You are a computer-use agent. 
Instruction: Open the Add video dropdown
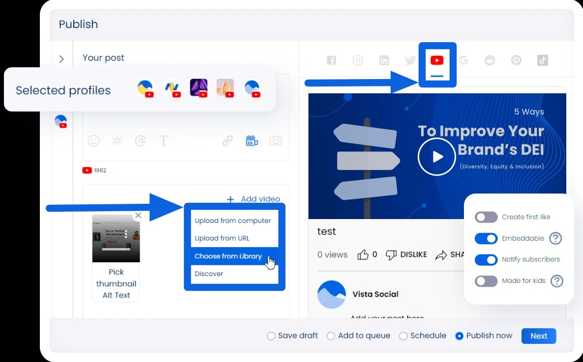254,199
